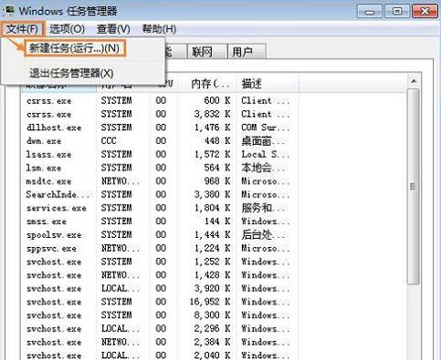Image resolution: width=441 pixels, height=360 pixels.
Task: Click the scrollbar up arrow
Action: [414, 81]
